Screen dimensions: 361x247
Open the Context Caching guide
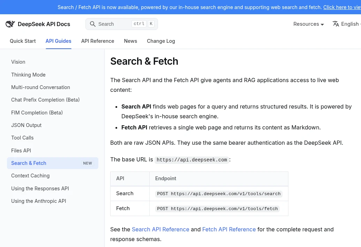[52, 176]
